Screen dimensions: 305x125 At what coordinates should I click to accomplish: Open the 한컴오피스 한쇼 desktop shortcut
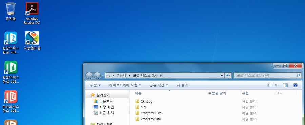click(11, 102)
